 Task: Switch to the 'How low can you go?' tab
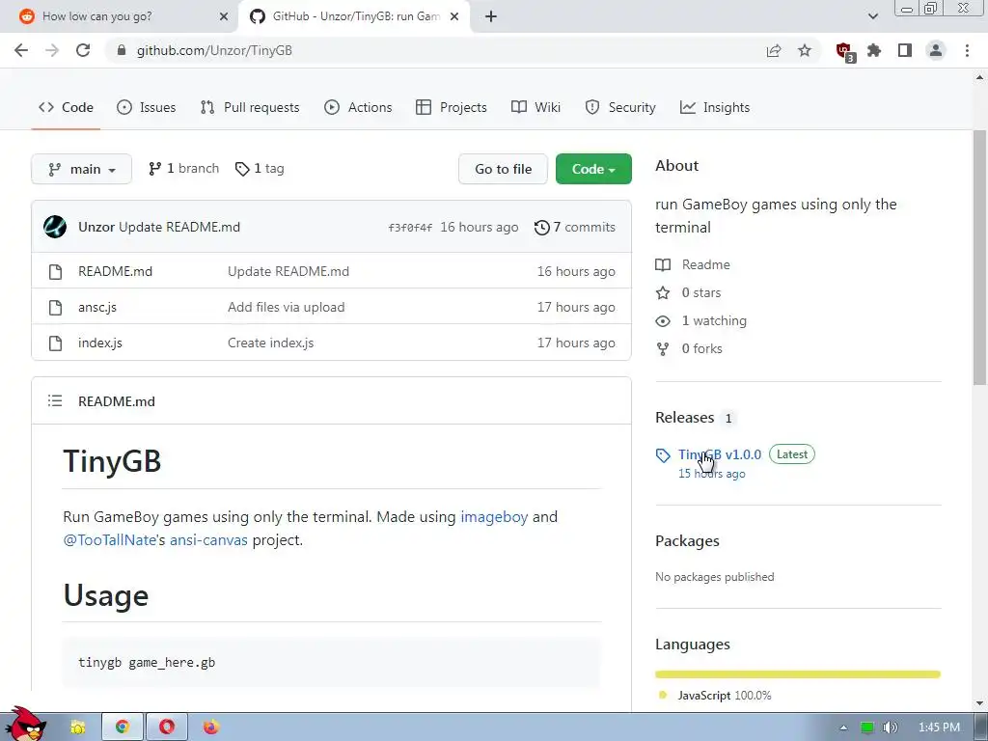click(120, 17)
